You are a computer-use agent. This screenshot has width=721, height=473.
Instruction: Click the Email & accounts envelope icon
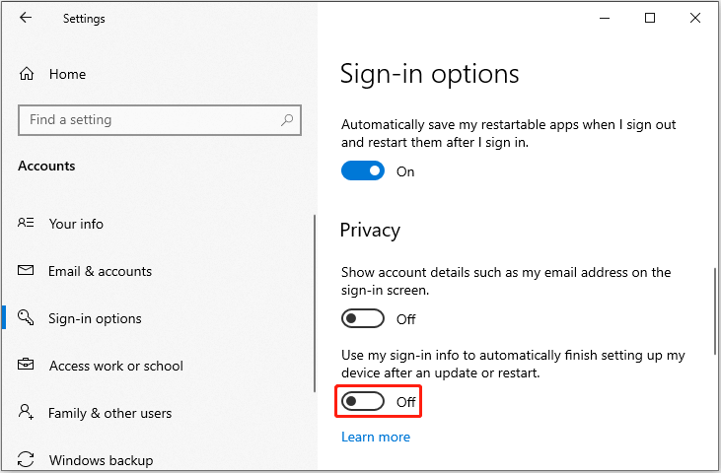[26, 270]
